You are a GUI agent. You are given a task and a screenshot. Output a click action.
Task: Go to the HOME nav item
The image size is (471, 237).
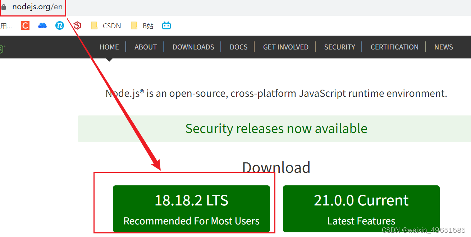[109, 47]
